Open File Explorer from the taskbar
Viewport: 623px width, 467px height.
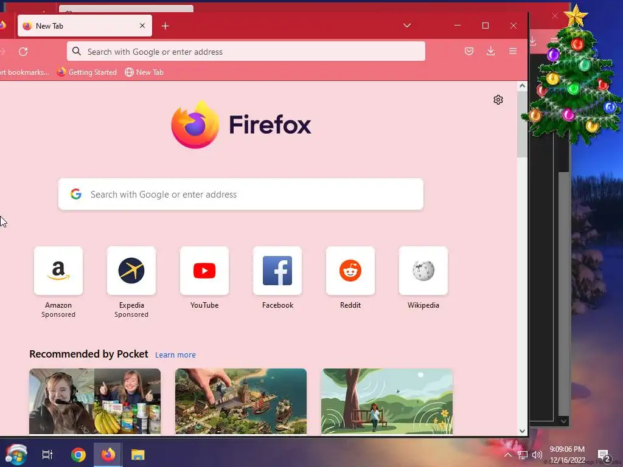click(138, 455)
